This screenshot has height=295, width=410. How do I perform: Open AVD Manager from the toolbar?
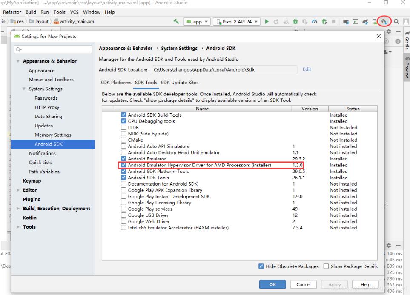point(375,21)
